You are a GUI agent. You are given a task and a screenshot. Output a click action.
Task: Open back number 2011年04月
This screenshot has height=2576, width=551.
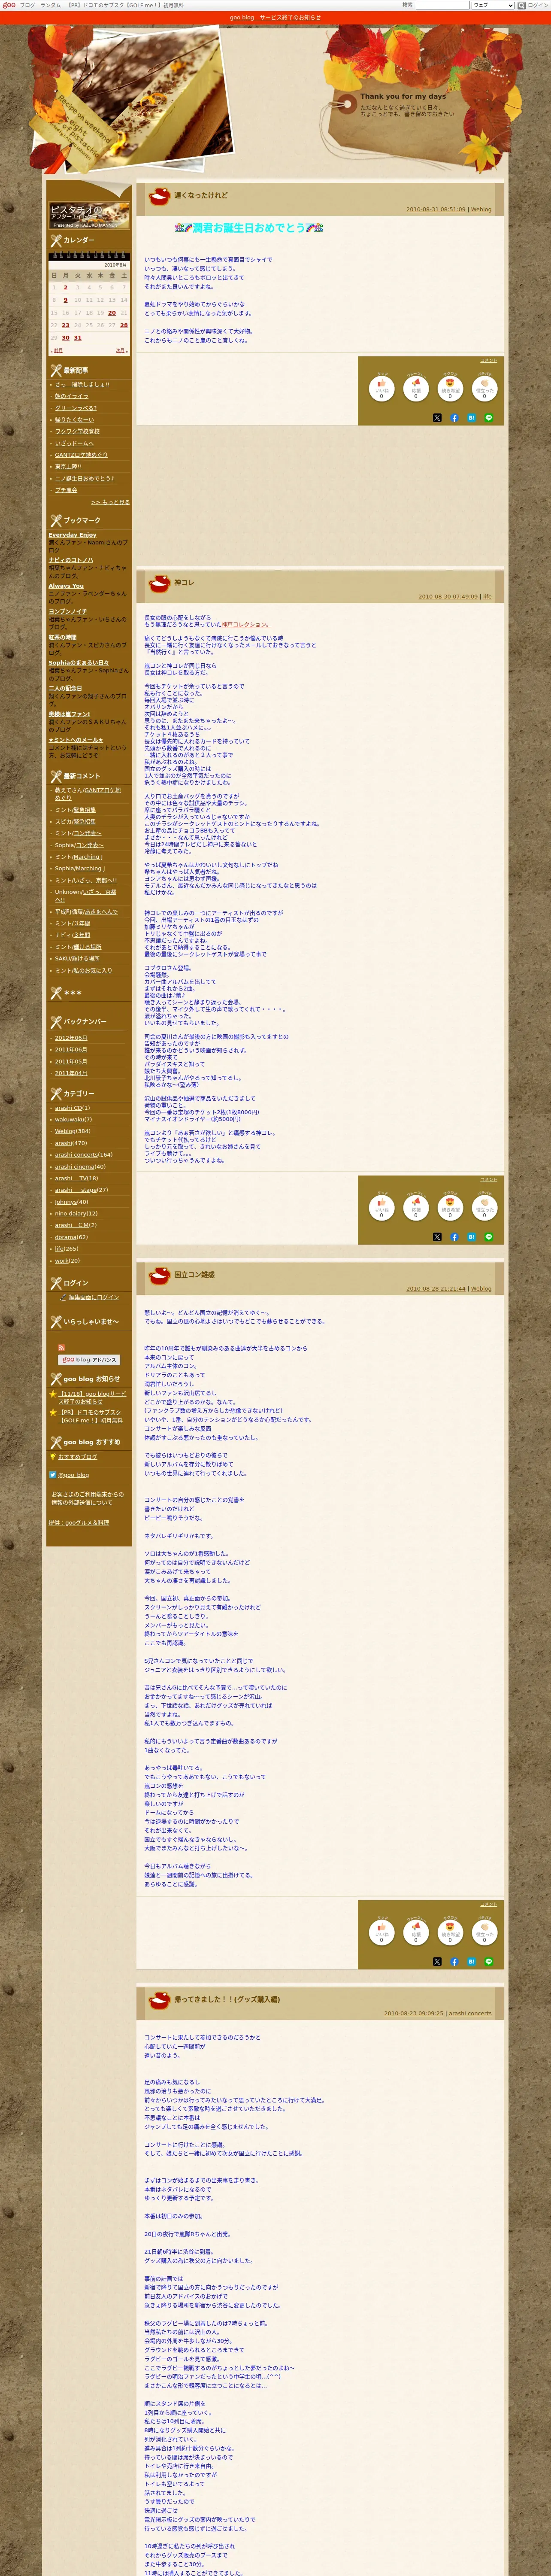point(71,1073)
